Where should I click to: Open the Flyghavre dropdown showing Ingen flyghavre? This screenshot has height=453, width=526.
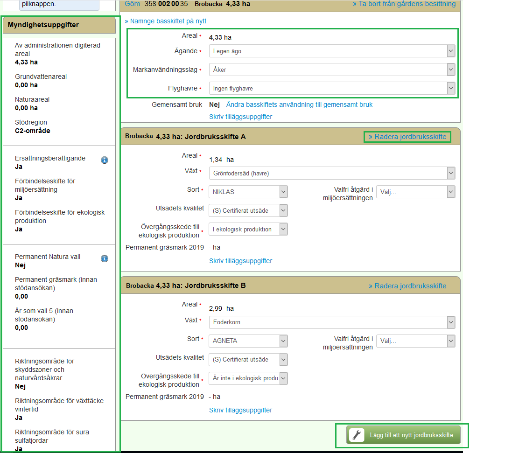pyautogui.click(x=332, y=89)
